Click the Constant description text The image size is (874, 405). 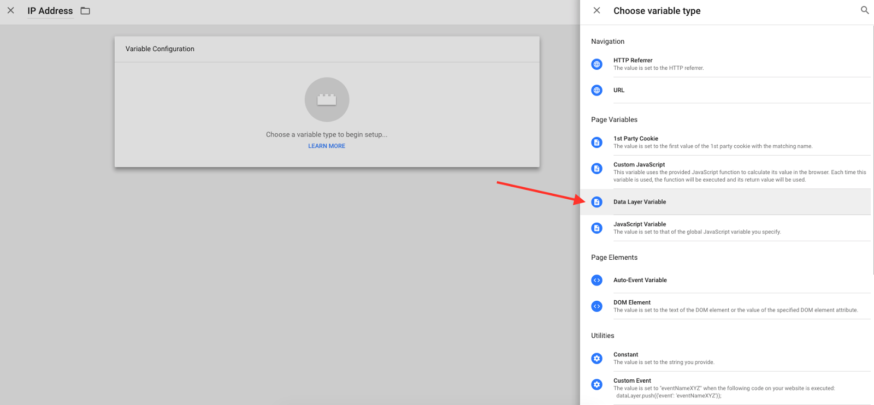coord(664,362)
